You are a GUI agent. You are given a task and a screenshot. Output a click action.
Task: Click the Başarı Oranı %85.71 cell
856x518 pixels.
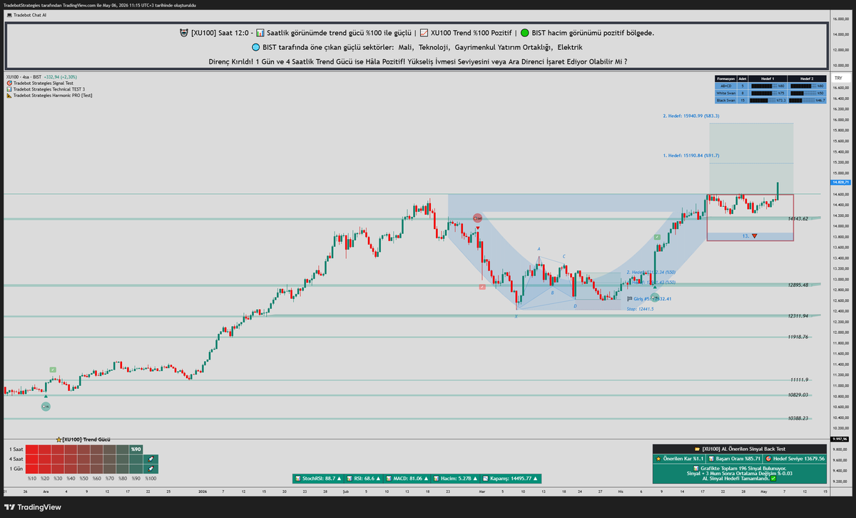(733, 459)
